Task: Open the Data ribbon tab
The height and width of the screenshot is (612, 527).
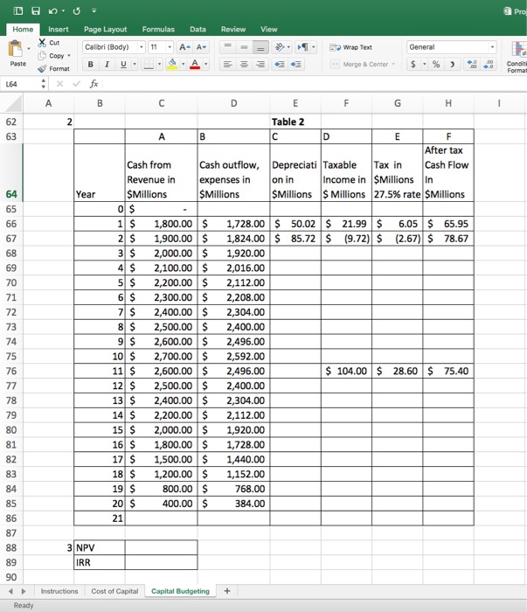Action: coord(198,29)
